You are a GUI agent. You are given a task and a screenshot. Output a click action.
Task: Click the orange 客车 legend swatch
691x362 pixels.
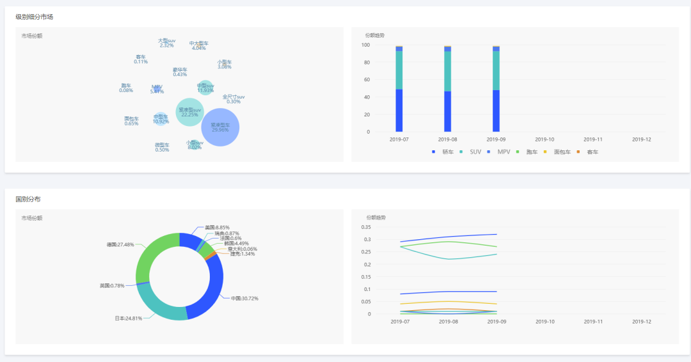pos(578,152)
